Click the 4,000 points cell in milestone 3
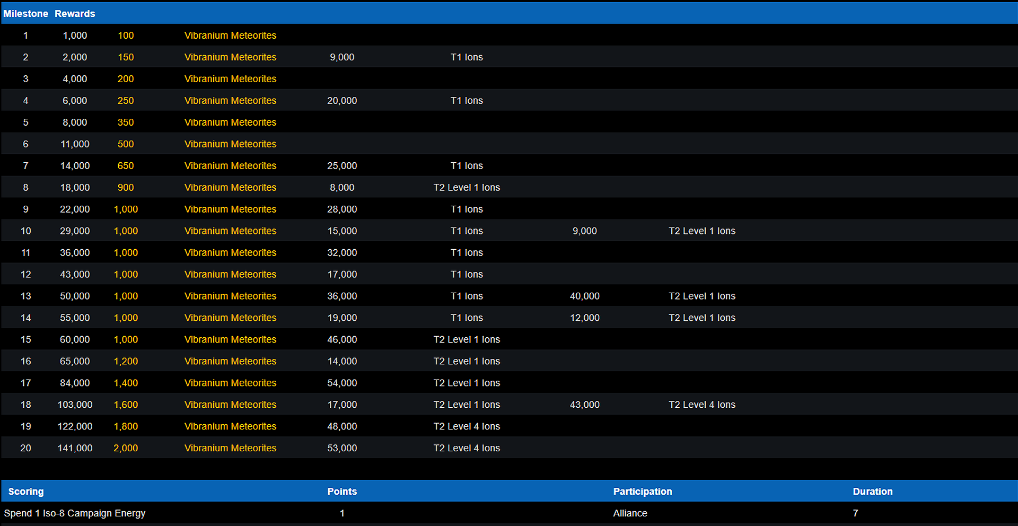 pos(75,79)
